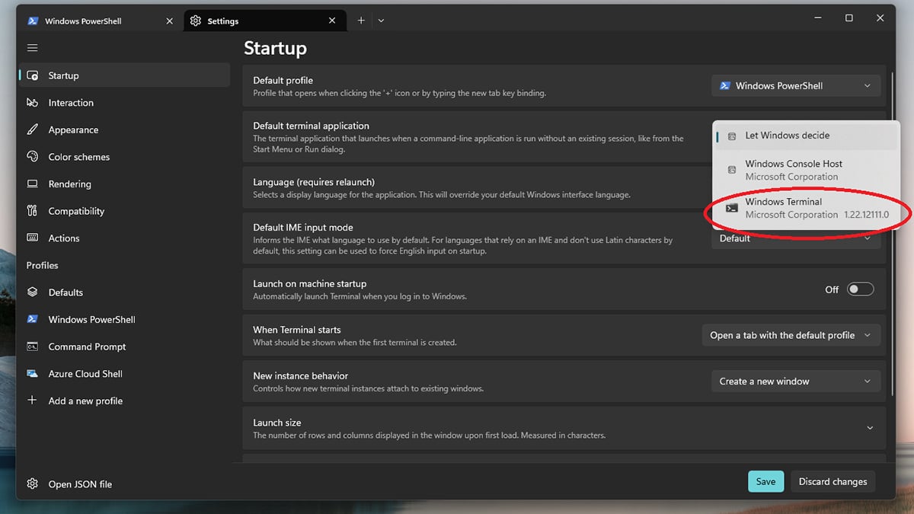Click the Profiles section header text
This screenshot has height=514, width=914.
(43, 265)
